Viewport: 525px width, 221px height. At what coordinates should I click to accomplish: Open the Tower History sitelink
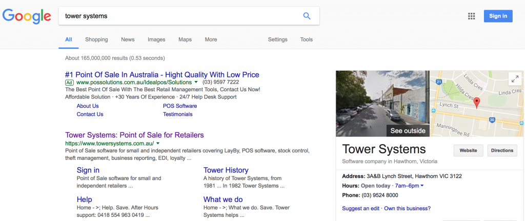pos(226,170)
